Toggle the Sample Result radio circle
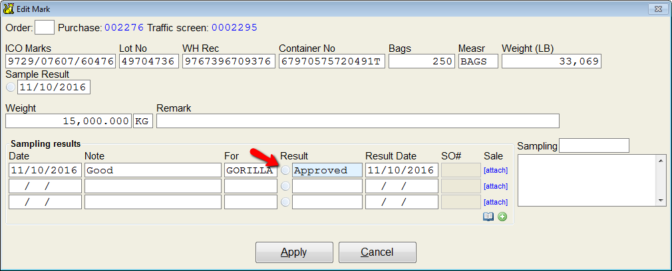The height and width of the screenshot is (271, 672). click(11, 87)
